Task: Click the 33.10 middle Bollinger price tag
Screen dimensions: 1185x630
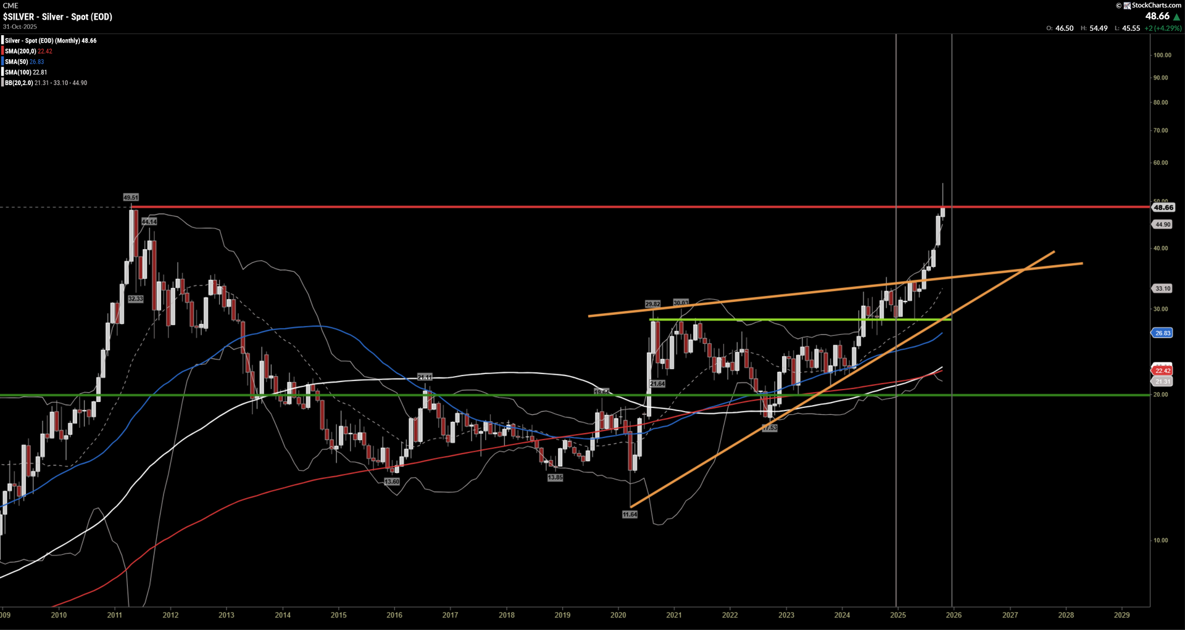Action: [x=1163, y=288]
